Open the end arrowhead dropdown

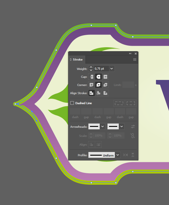tap(122, 127)
